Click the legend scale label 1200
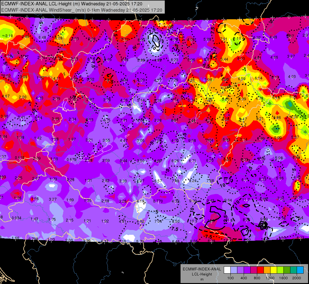Viewport: 309px width, 284px height. pos(270,278)
